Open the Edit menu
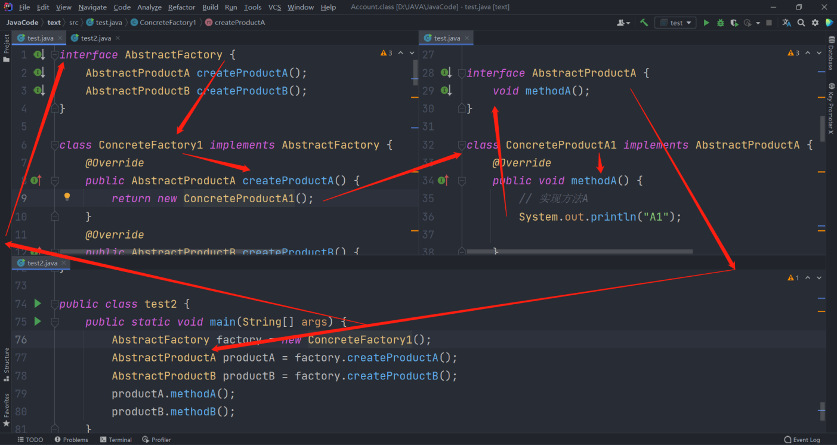837x445 pixels. tap(43, 7)
